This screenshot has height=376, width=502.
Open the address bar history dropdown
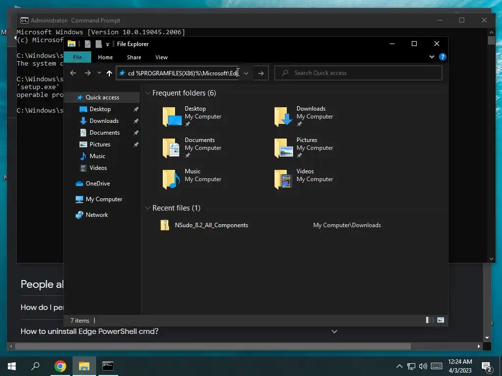pos(246,73)
